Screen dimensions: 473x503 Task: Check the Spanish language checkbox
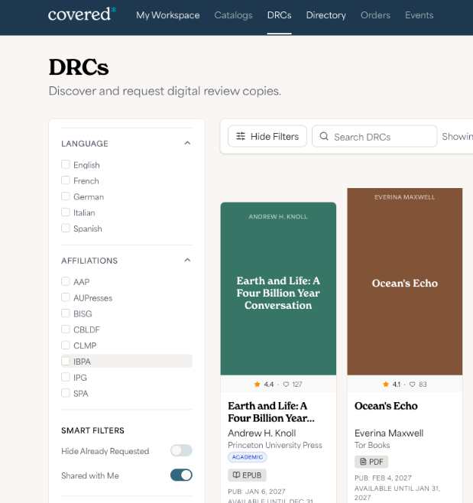66,229
